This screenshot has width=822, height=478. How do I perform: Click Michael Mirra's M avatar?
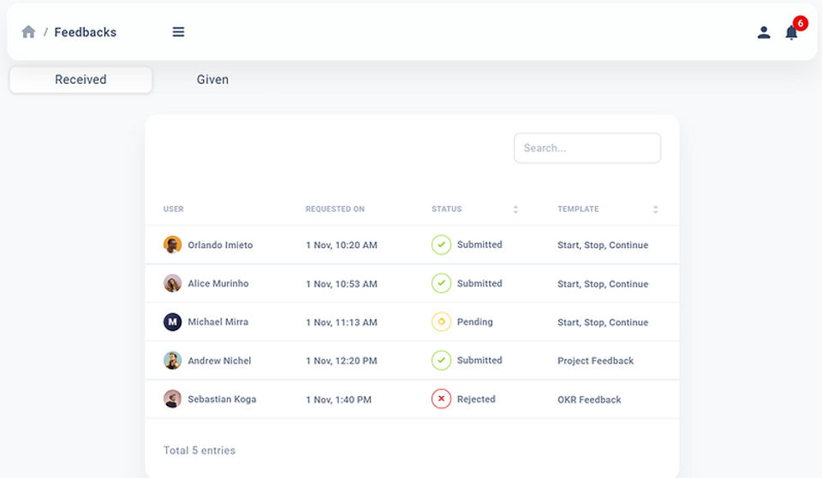pos(172,322)
